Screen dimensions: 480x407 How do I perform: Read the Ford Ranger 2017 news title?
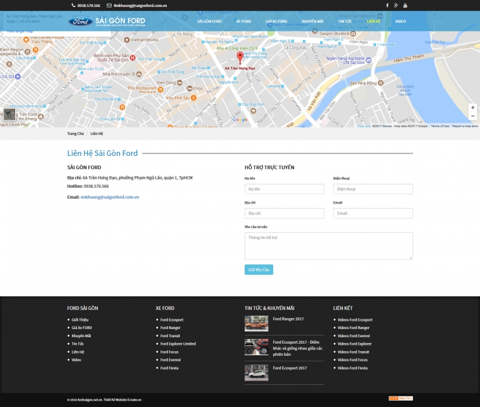pyautogui.click(x=288, y=319)
